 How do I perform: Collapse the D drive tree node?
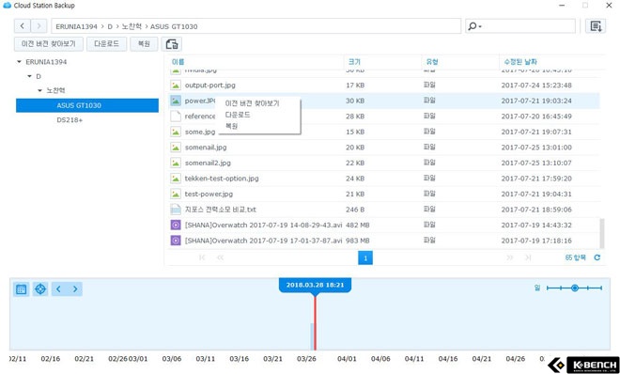click(29, 76)
